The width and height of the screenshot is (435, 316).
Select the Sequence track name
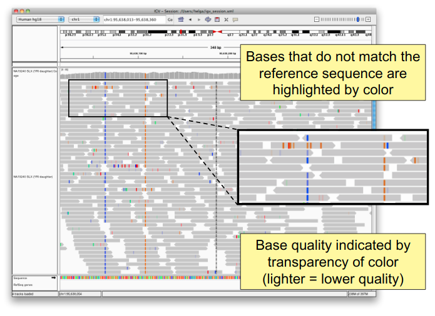coord(20,278)
